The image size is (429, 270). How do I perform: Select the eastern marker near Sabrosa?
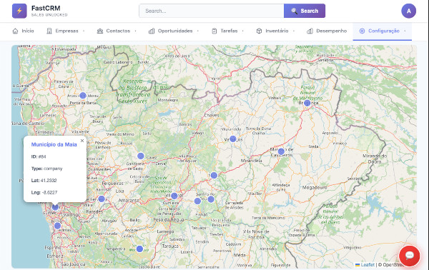coord(211,199)
